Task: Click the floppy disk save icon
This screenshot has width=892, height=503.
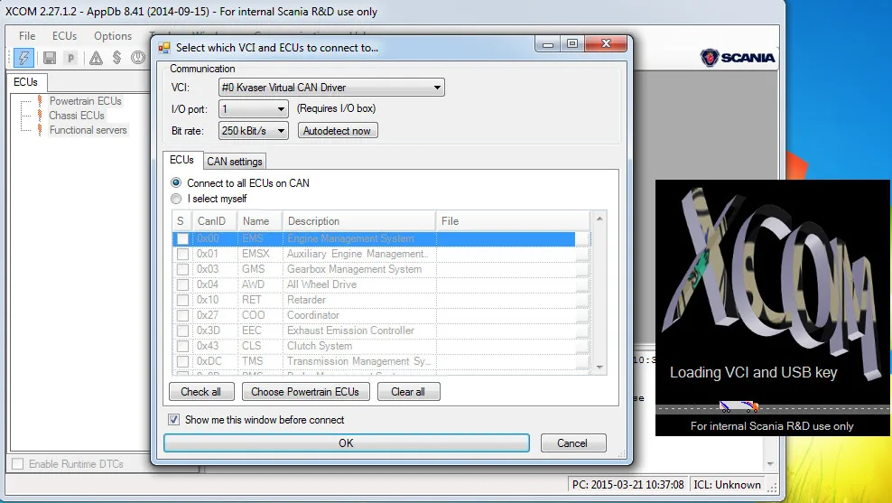Action: click(50, 58)
